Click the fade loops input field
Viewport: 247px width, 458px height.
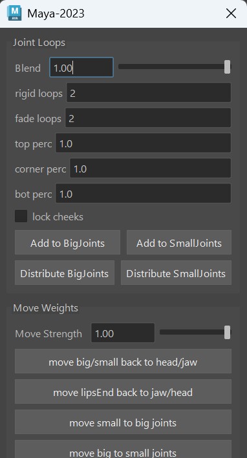click(x=148, y=118)
